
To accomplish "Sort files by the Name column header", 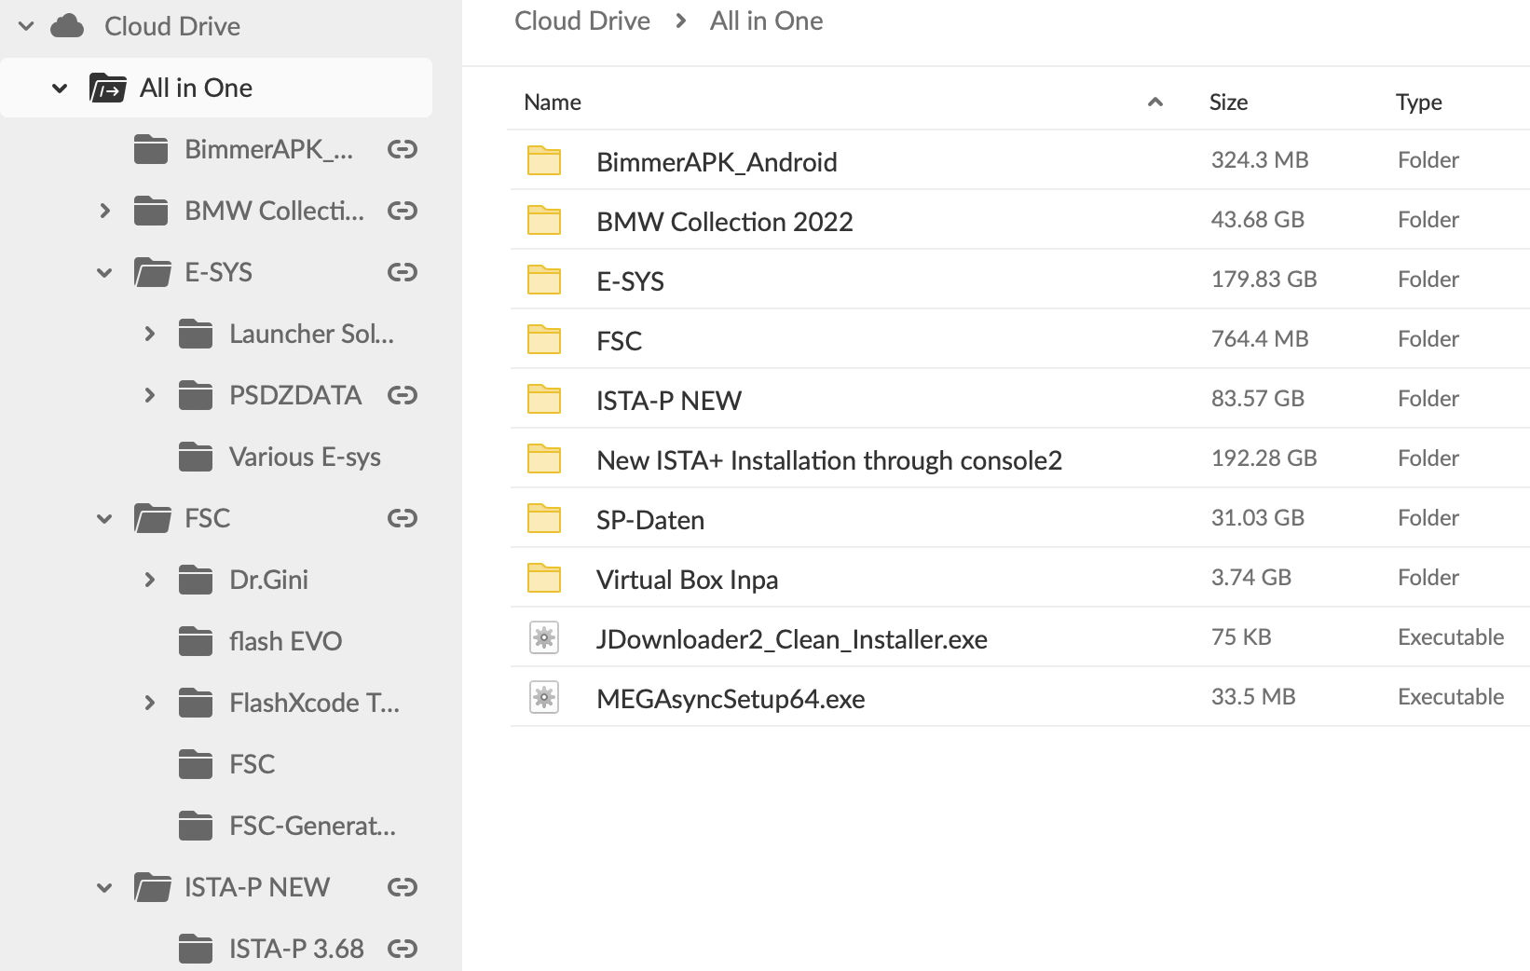I will pyautogui.click(x=553, y=103).
